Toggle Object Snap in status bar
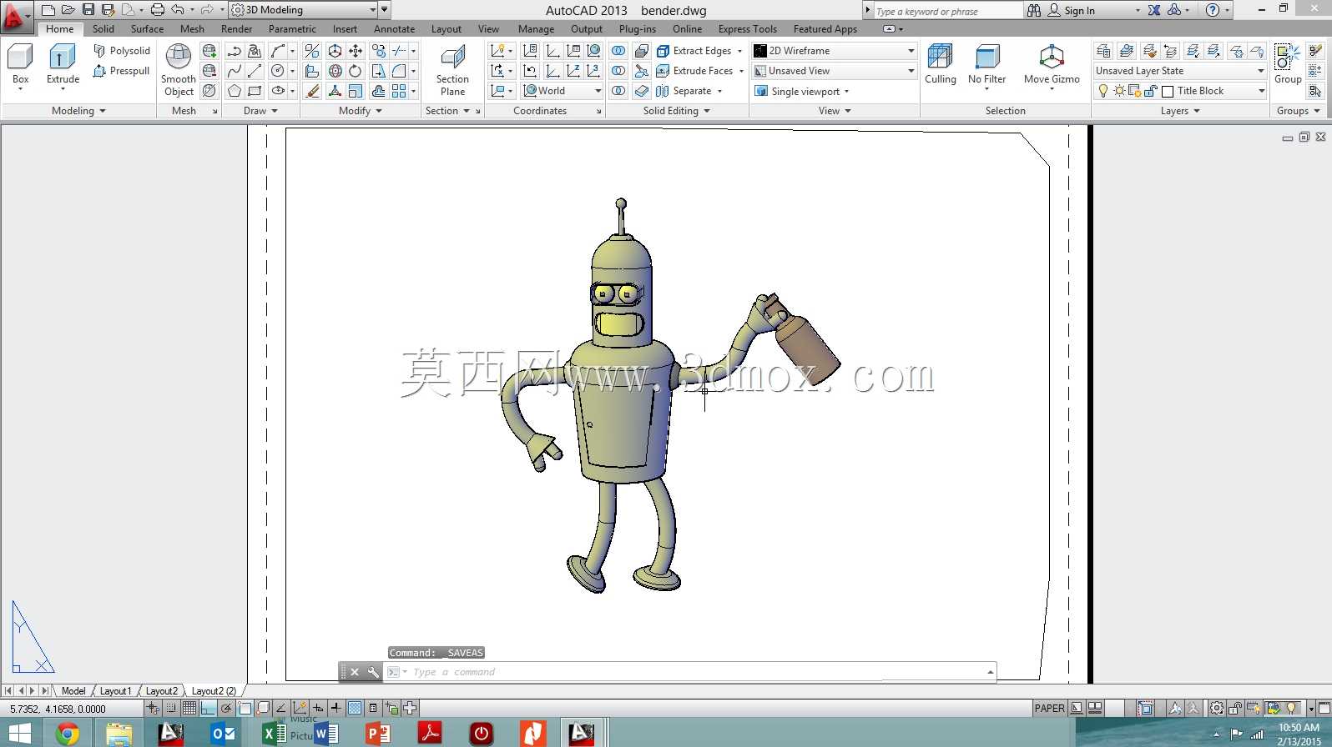The width and height of the screenshot is (1332, 747). [x=245, y=708]
